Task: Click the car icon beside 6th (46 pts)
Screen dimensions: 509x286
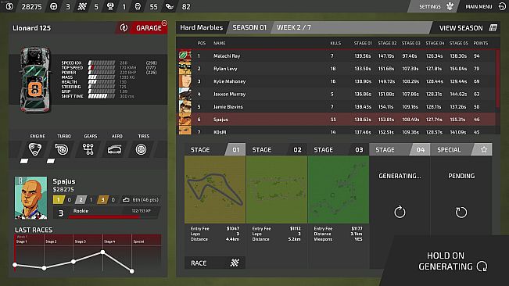Action: [x=126, y=200]
